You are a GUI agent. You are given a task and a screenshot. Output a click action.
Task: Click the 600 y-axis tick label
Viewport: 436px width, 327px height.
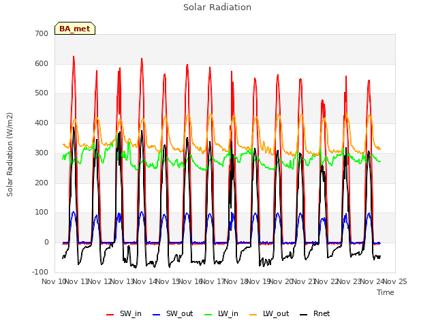42,63
